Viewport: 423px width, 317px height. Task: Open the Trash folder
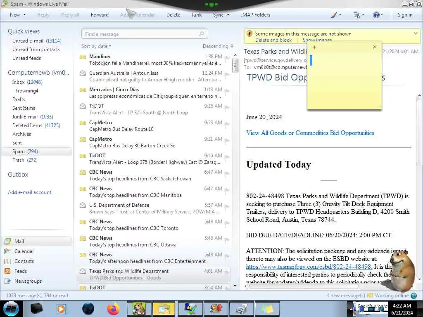pos(25,160)
